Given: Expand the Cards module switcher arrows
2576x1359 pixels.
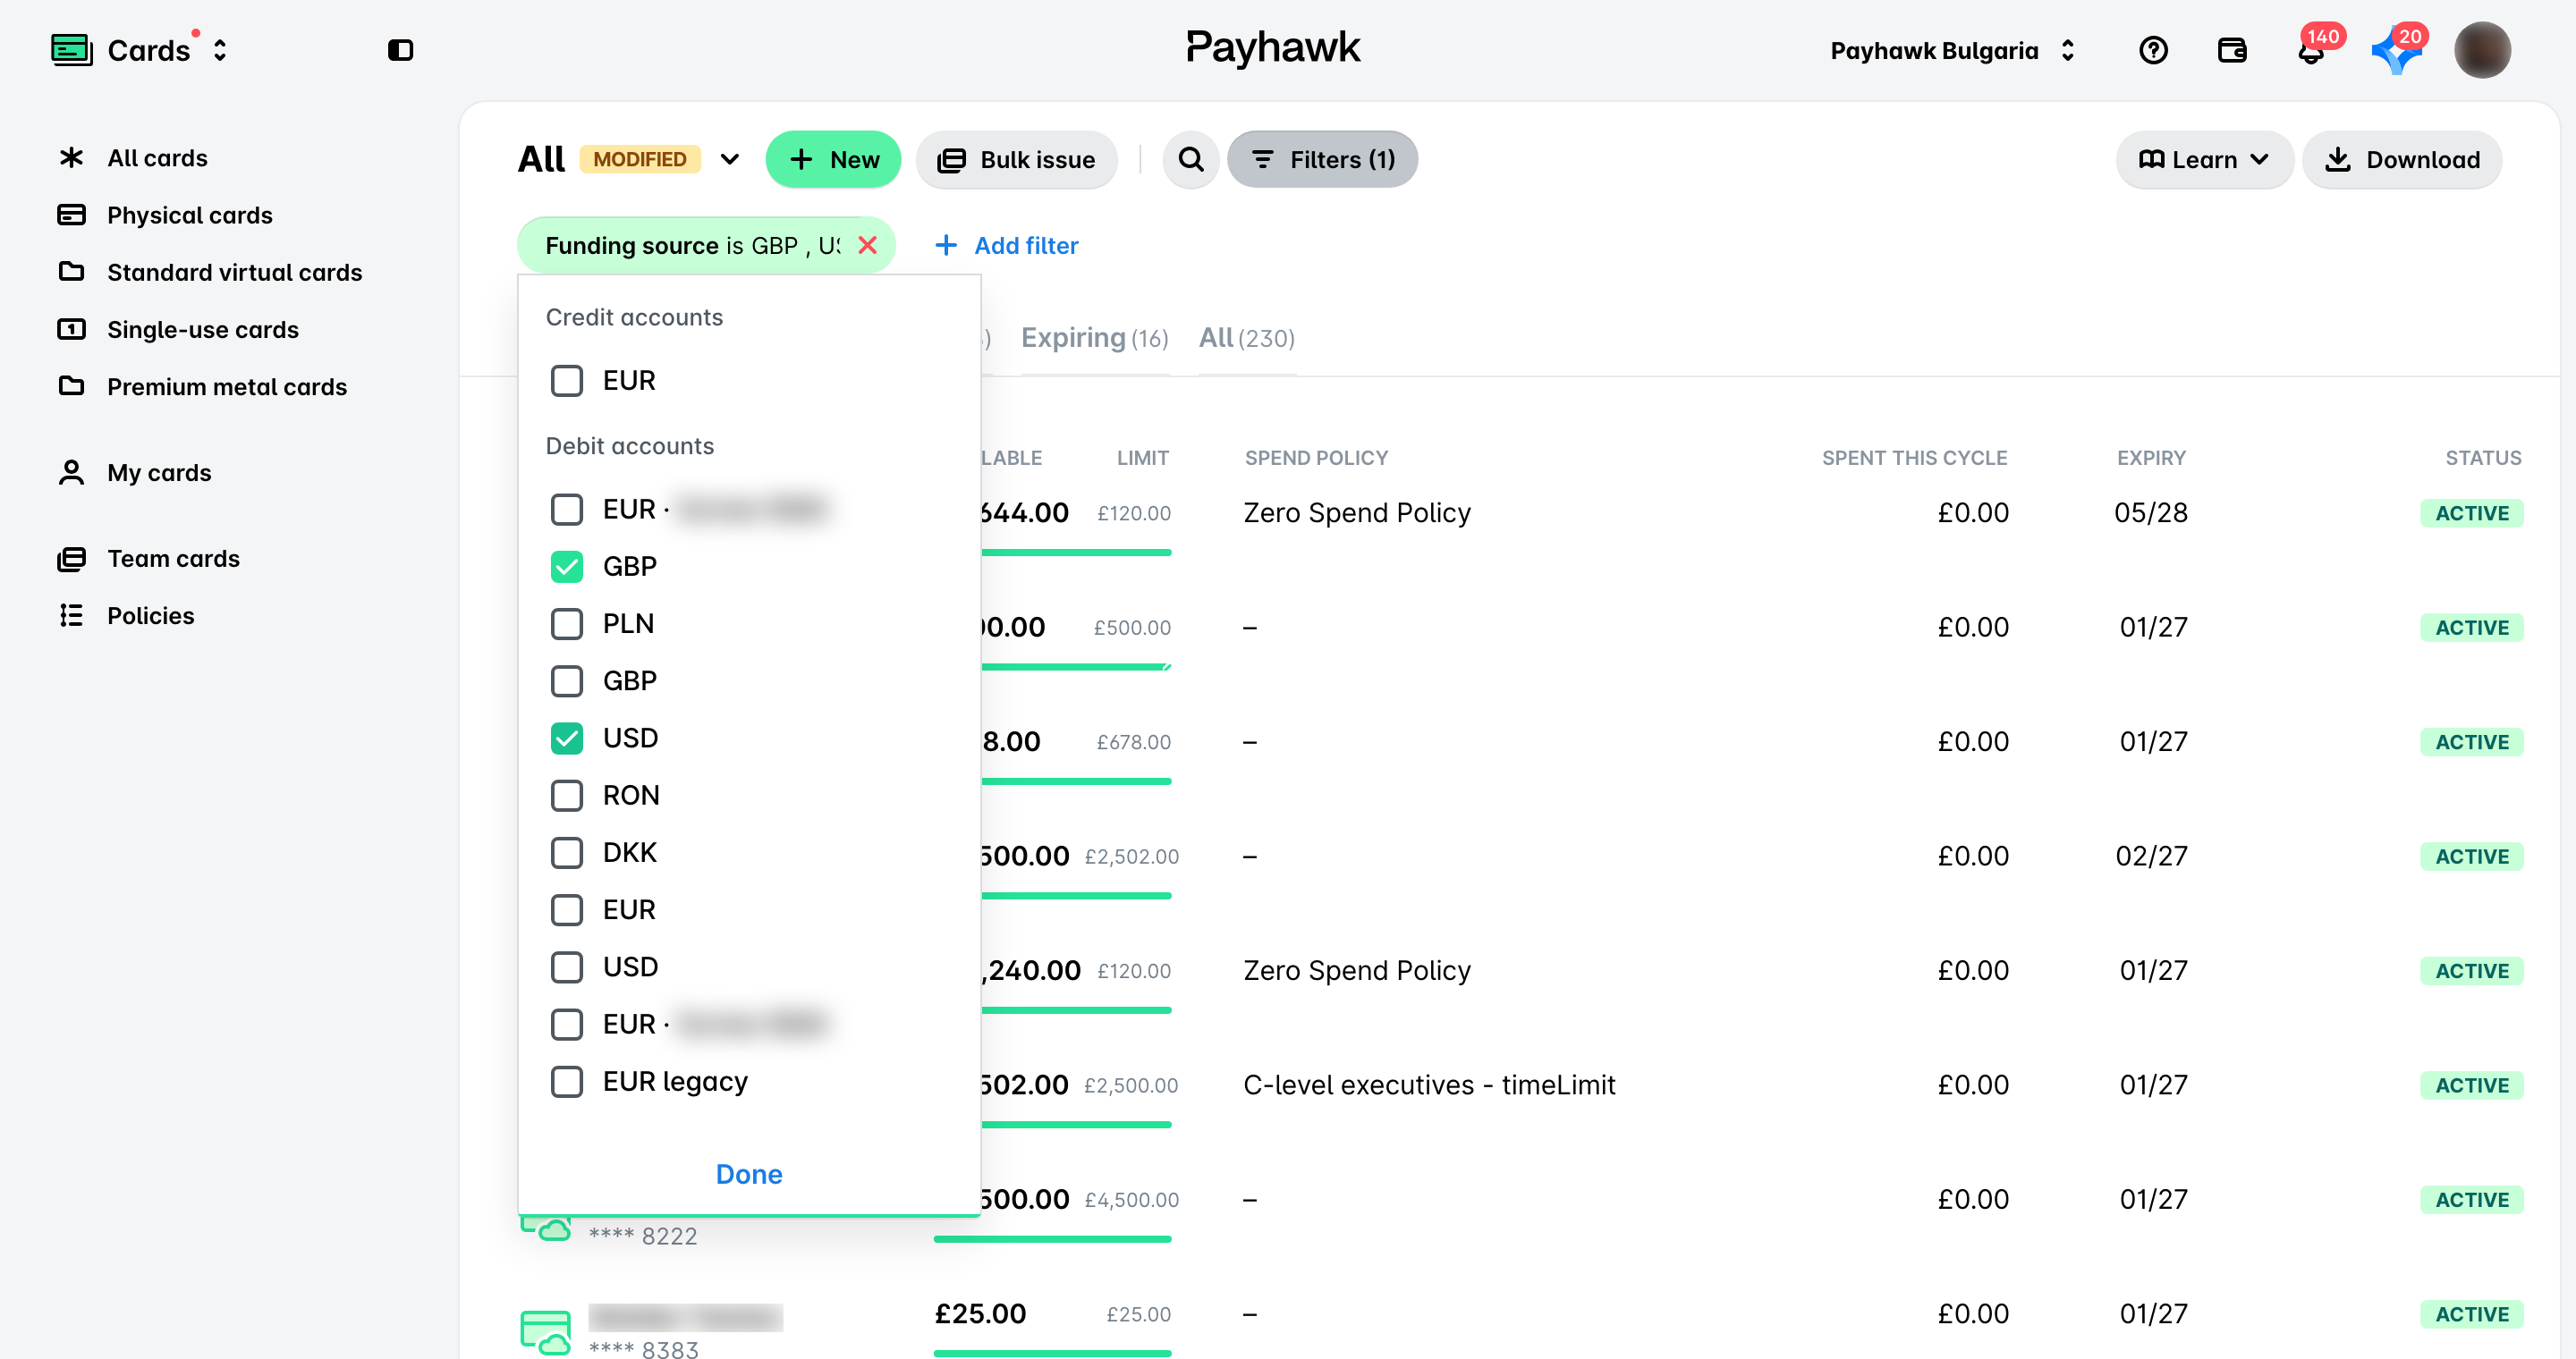Looking at the screenshot, I should point(220,50).
